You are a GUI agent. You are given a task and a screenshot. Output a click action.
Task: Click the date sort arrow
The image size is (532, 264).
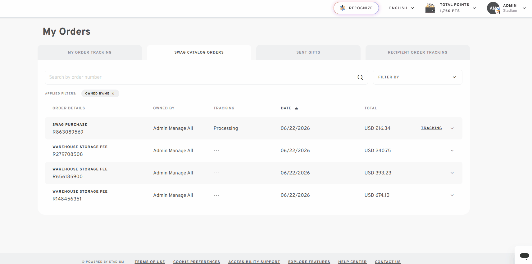296,108
